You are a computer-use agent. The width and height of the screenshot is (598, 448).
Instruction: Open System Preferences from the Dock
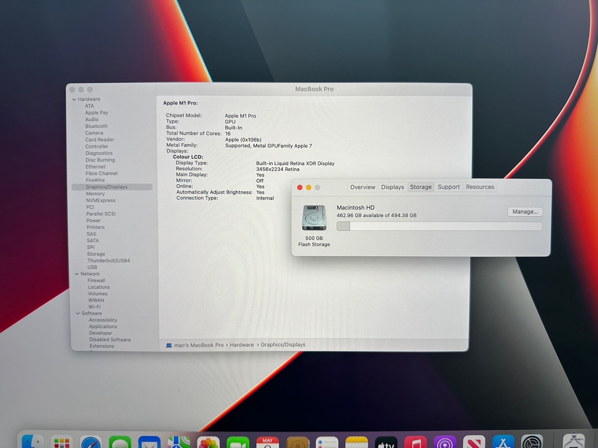(x=532, y=441)
